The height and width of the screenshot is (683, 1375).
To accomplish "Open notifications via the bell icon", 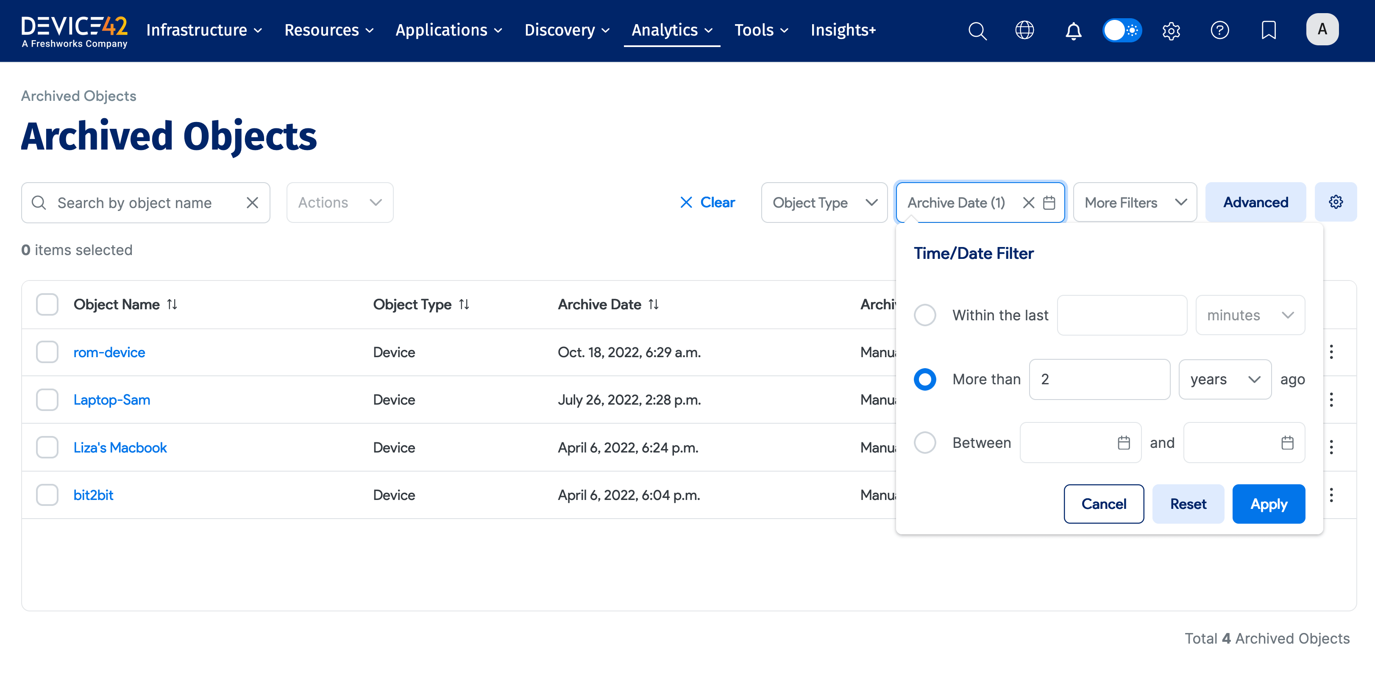I will click(x=1073, y=31).
